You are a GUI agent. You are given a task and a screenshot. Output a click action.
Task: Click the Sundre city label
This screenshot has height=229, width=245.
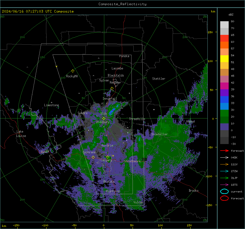pos(82,113)
